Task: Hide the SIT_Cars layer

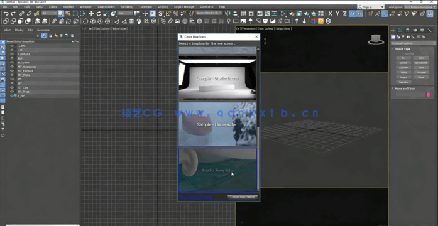Action: [x=12, y=87]
